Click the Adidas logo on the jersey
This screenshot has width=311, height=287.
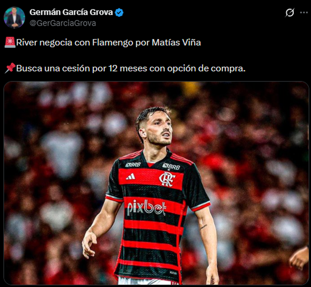(x=131, y=176)
